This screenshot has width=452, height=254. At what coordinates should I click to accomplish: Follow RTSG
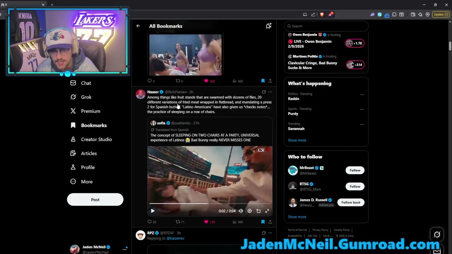355,187
